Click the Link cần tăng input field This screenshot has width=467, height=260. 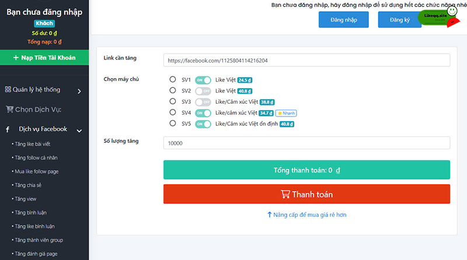coord(307,61)
